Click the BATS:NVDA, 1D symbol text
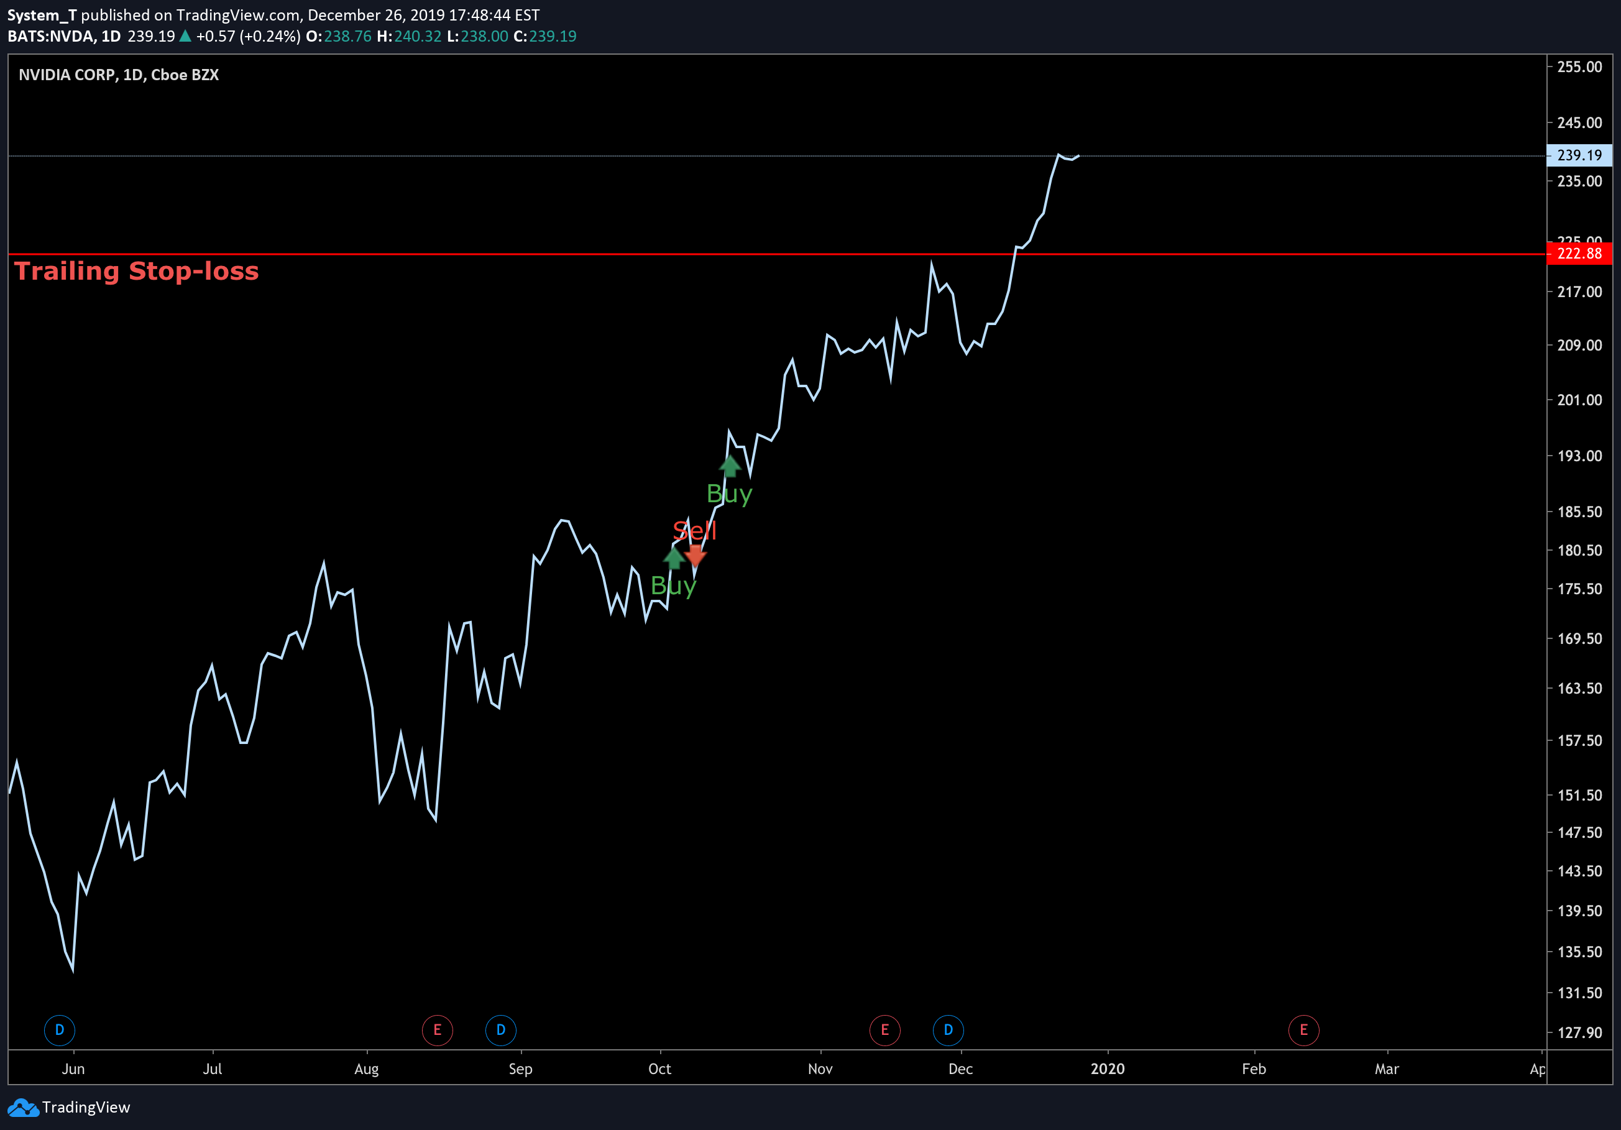This screenshot has width=1621, height=1130. 63,36
